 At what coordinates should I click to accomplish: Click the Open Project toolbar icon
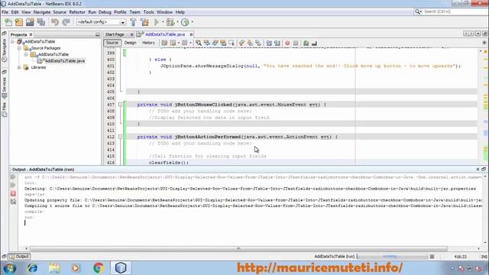[x=30, y=22]
